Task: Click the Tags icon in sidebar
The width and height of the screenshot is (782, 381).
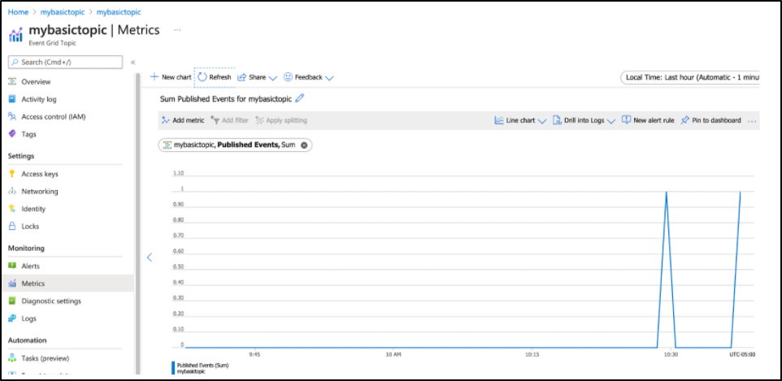Action: click(12, 134)
